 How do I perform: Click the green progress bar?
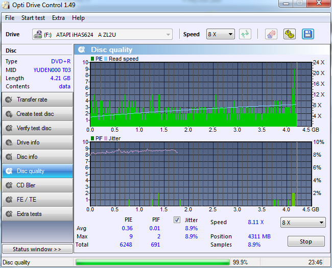[x=153, y=262]
